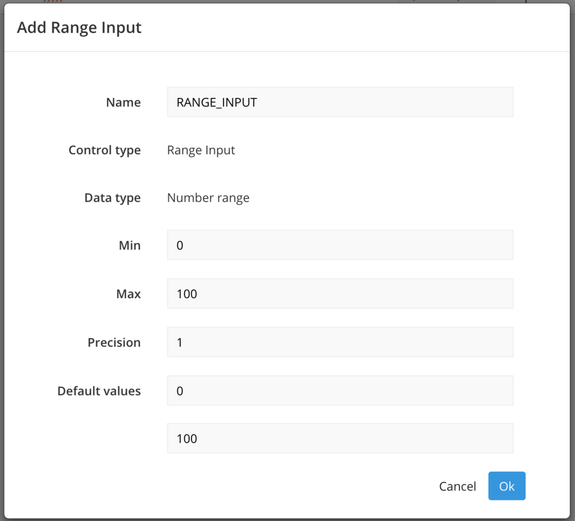Click the Min value field
This screenshot has height=521, width=575.
pos(340,245)
